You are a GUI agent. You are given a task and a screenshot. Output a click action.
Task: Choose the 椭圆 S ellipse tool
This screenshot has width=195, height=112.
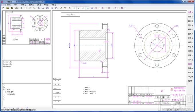point(190,42)
